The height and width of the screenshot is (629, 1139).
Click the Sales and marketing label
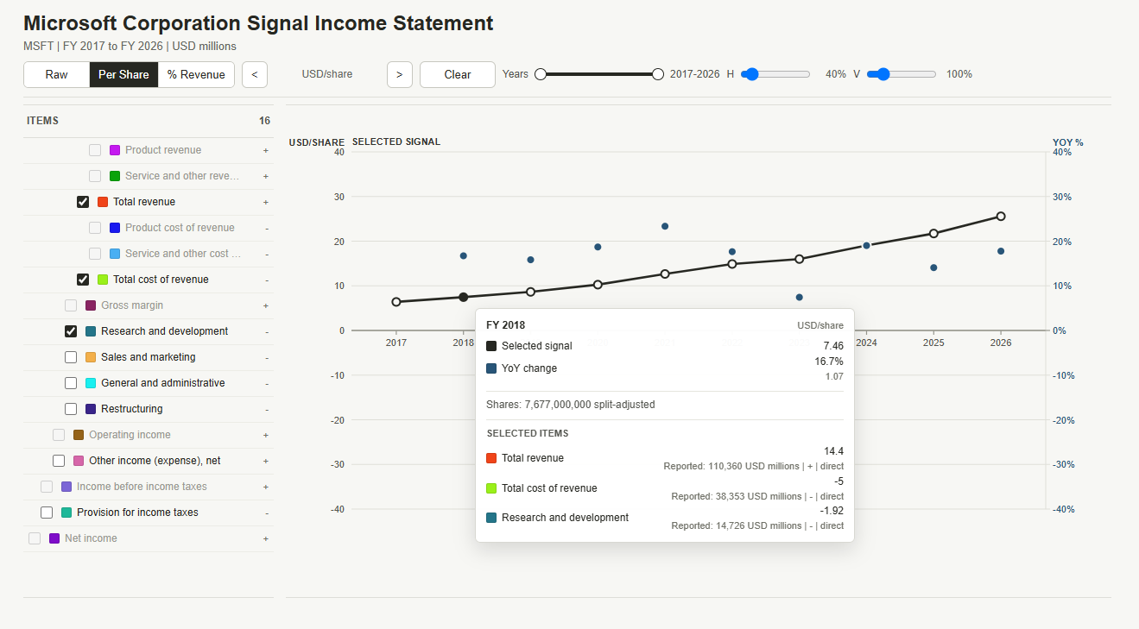coord(149,357)
